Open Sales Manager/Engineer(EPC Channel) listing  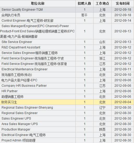pyautogui.click(x=37, y=31)
